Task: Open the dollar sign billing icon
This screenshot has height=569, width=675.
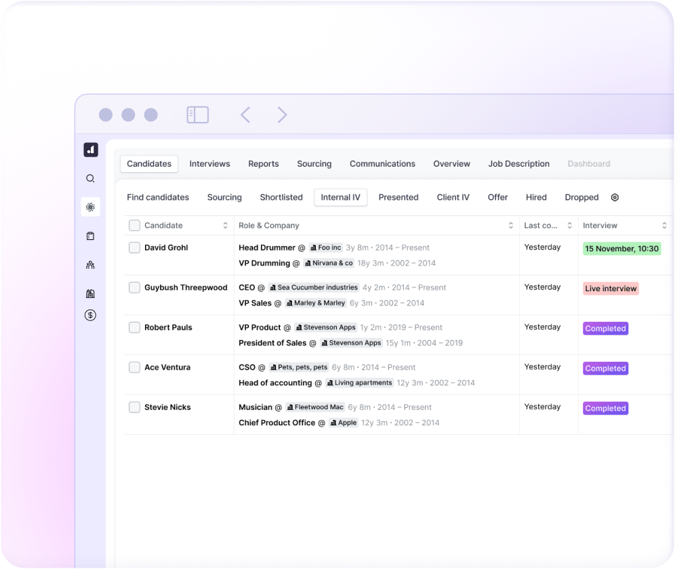Action: click(x=90, y=315)
